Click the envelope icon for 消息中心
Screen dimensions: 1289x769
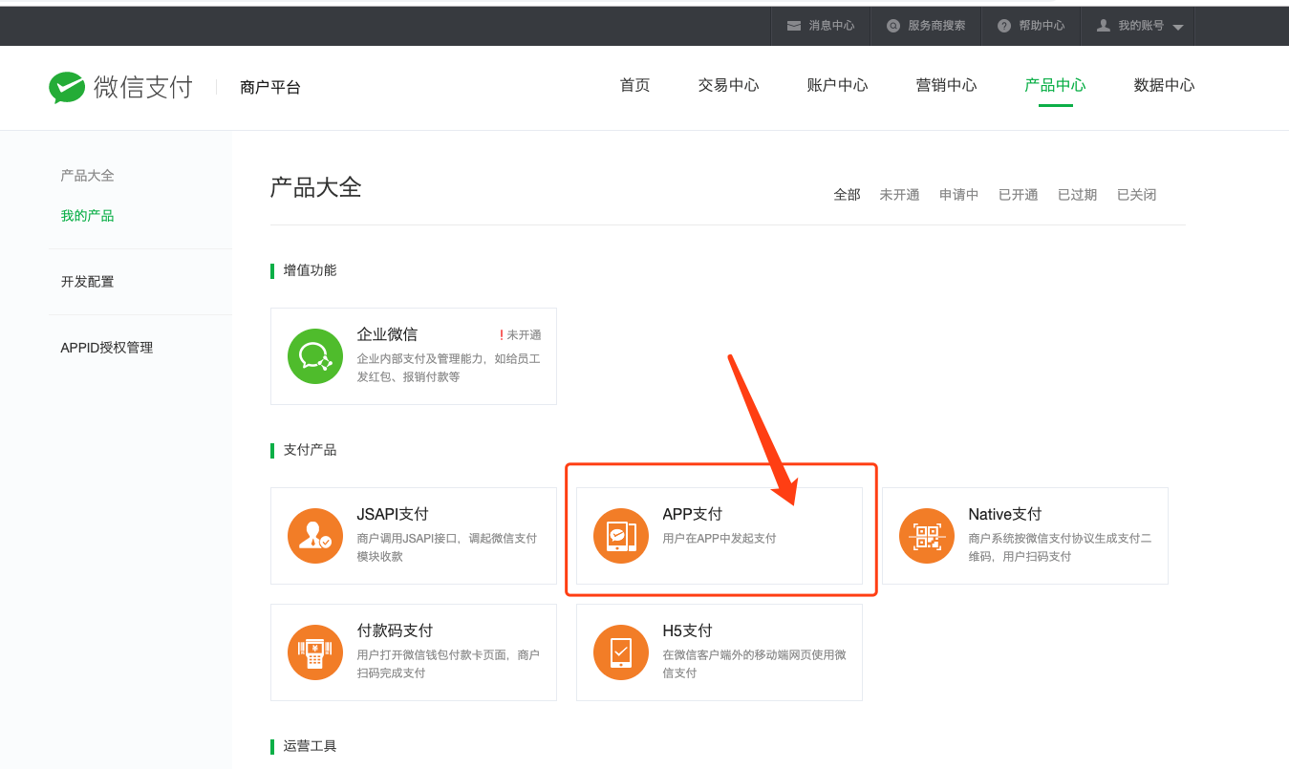(x=794, y=26)
